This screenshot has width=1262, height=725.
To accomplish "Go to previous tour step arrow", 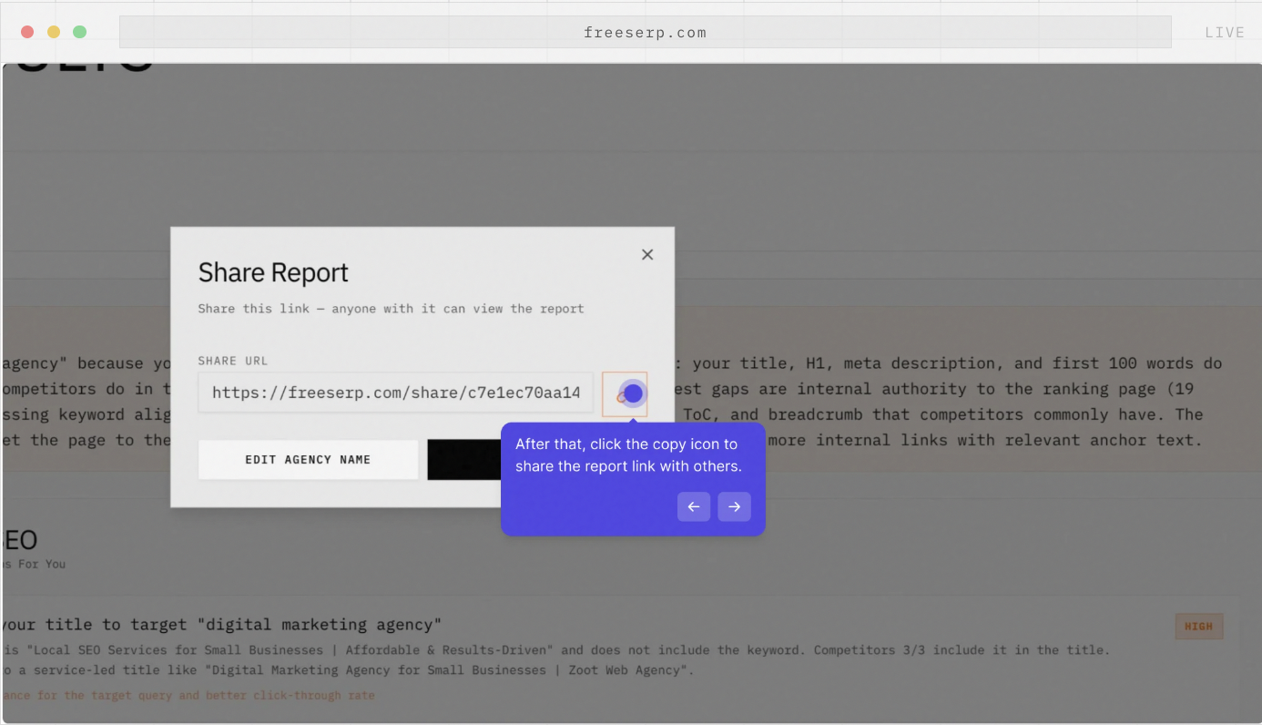I will (694, 506).
